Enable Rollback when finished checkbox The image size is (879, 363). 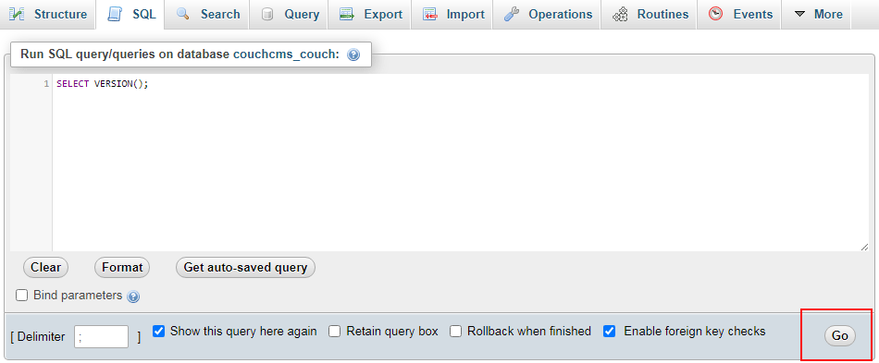coord(456,331)
